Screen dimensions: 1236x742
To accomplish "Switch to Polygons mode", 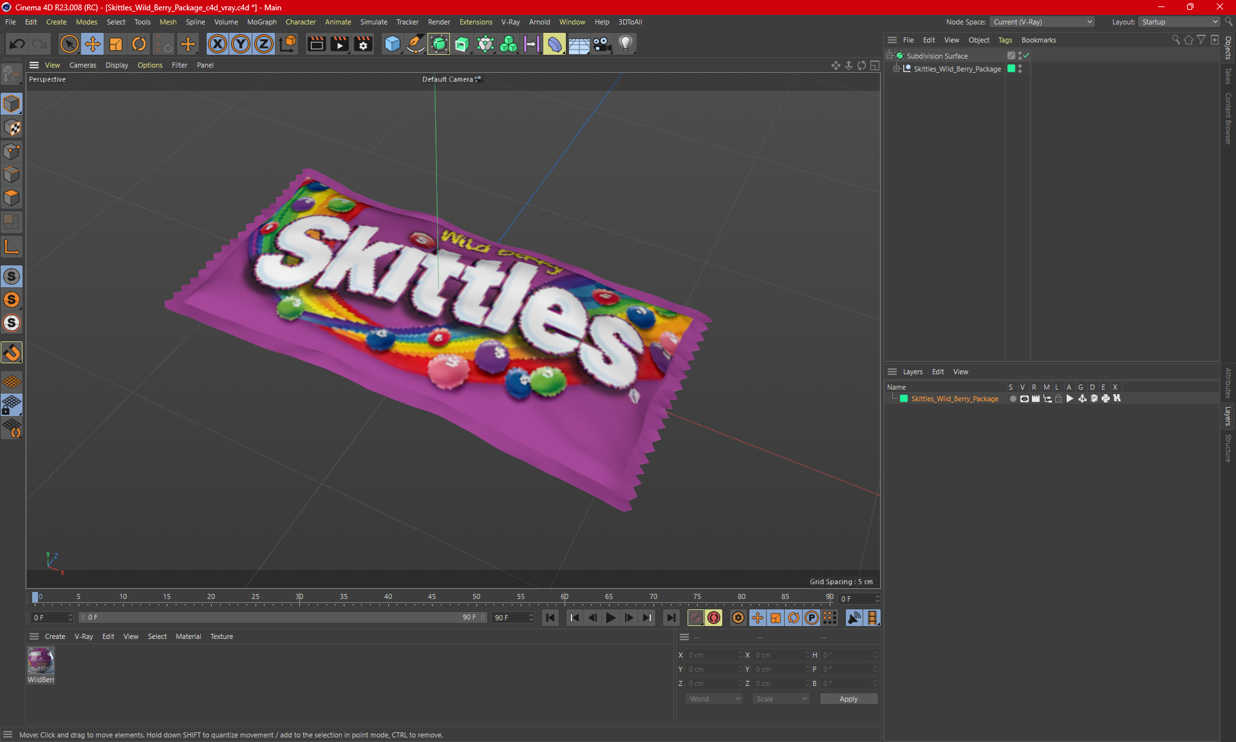I will click(12, 198).
